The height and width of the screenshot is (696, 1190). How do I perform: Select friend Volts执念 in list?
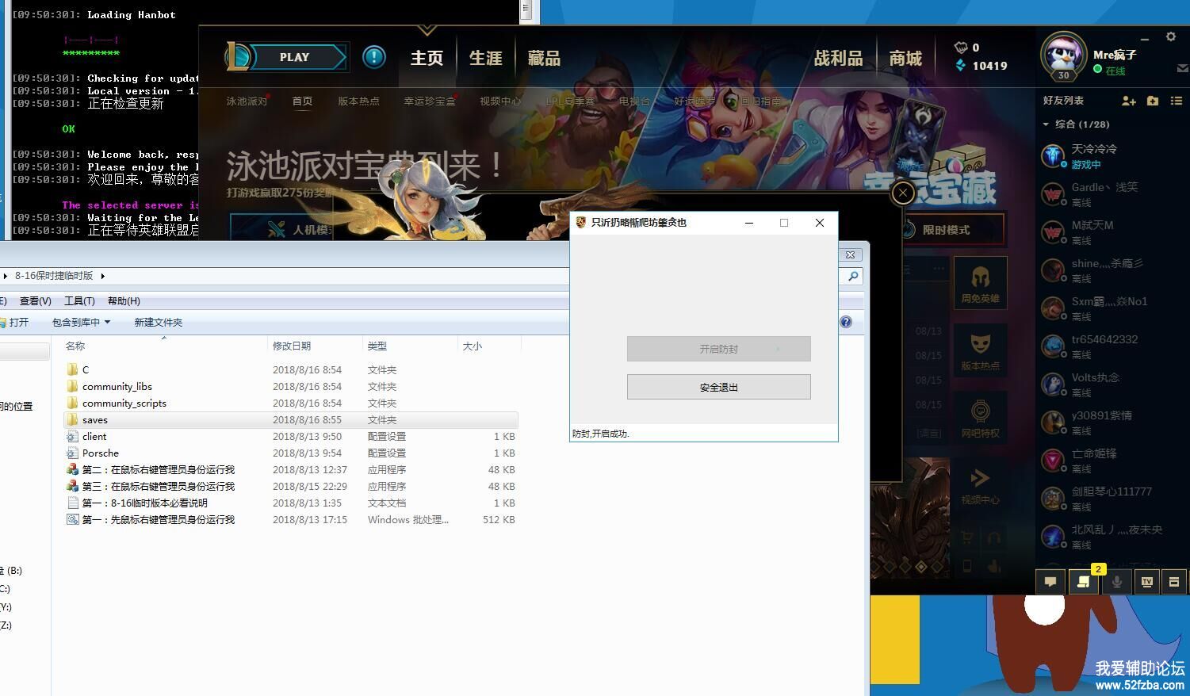click(x=1111, y=384)
